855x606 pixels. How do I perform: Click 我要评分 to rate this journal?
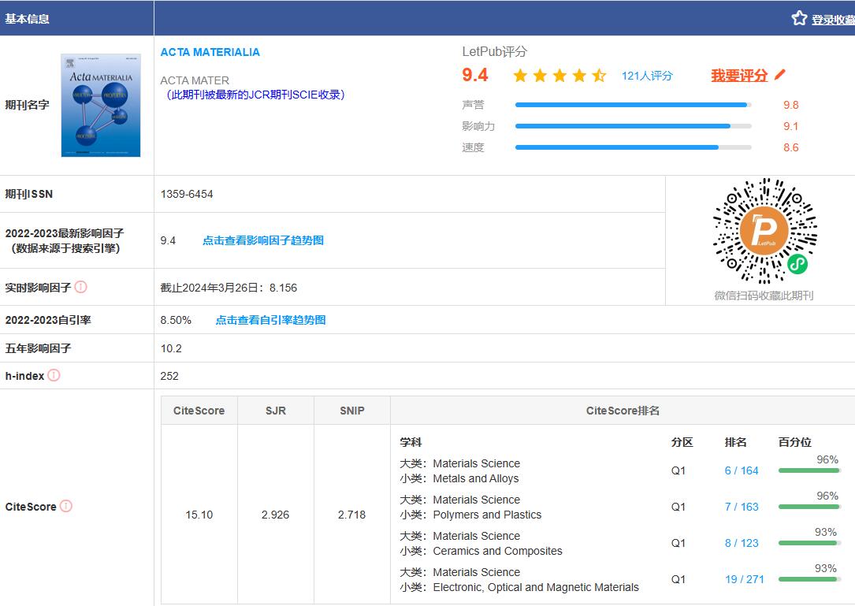(738, 76)
